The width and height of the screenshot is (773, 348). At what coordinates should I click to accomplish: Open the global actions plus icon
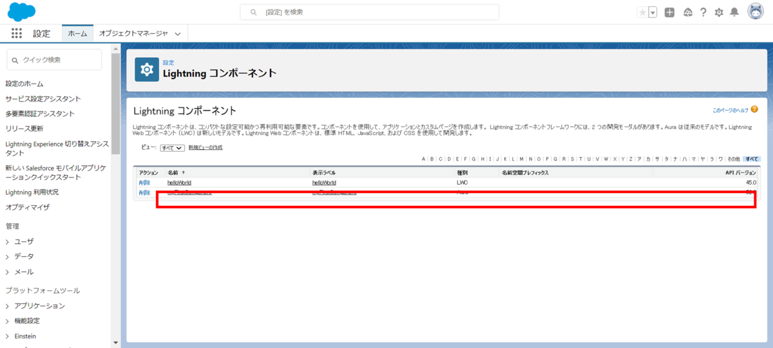tap(670, 12)
